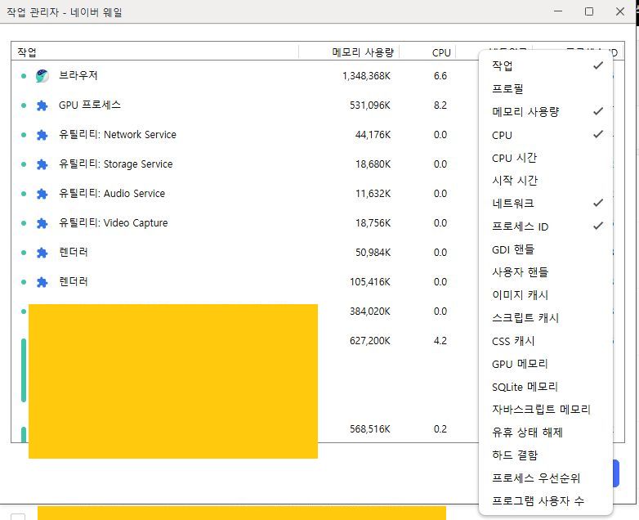Select the 렌더러 row using 50,984K

pyautogui.click(x=245, y=253)
